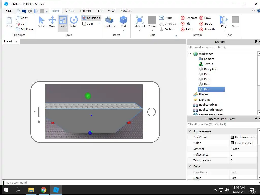Click the Ungroup button
The width and height of the screenshot is (260, 195).
[x=168, y=24]
